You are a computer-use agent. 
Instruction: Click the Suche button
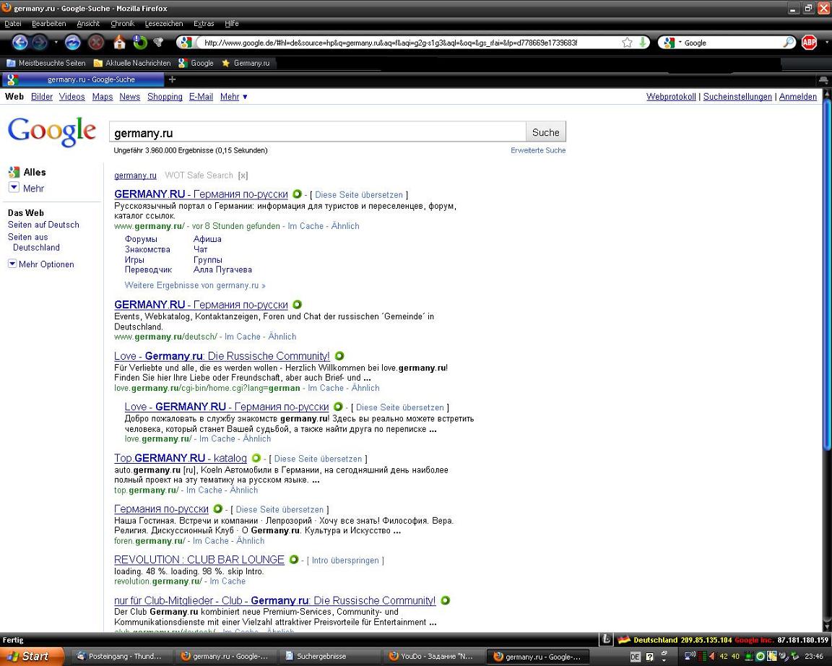click(545, 132)
